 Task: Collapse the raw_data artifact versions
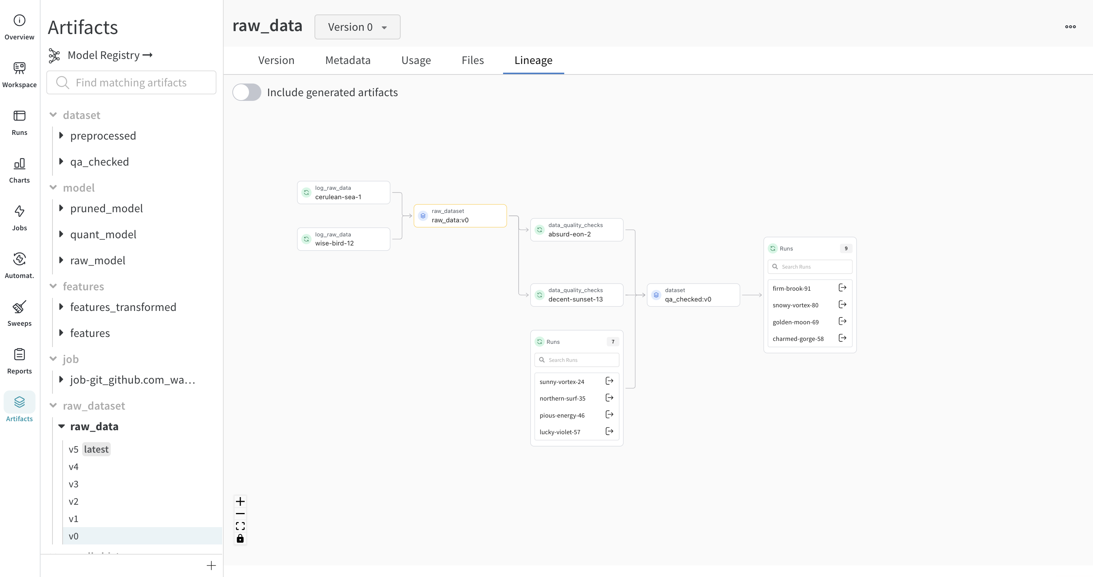[x=62, y=427]
